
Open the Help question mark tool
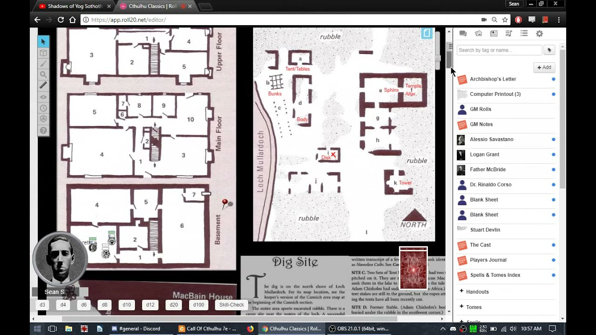coord(43,131)
